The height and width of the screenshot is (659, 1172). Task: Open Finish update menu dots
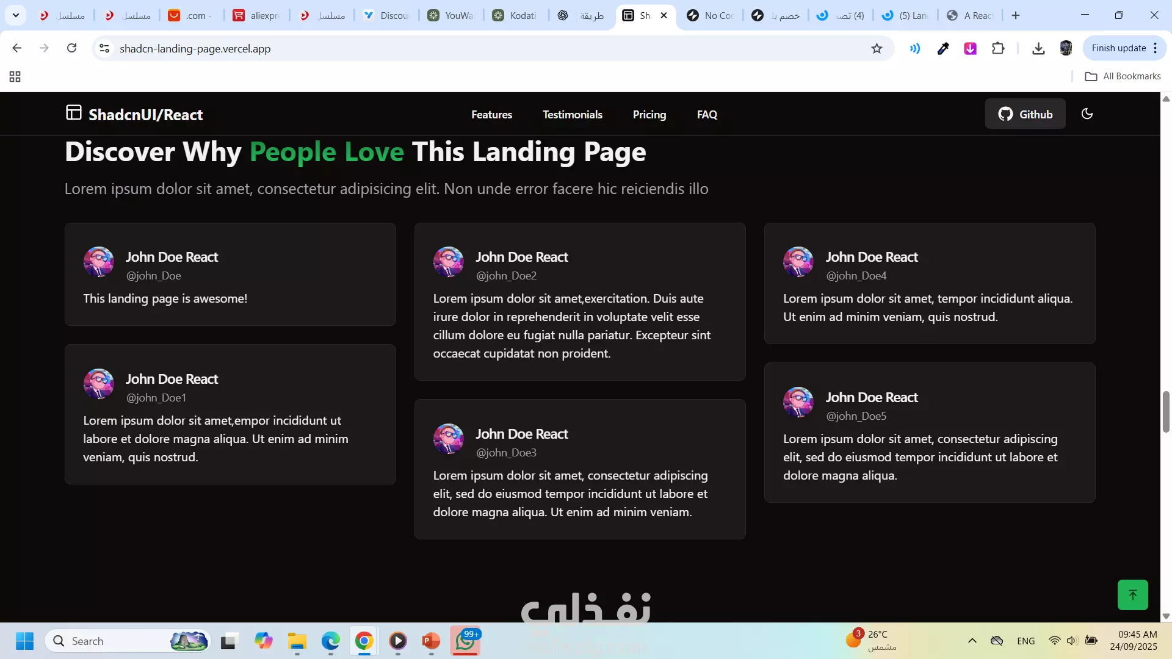point(1155,48)
